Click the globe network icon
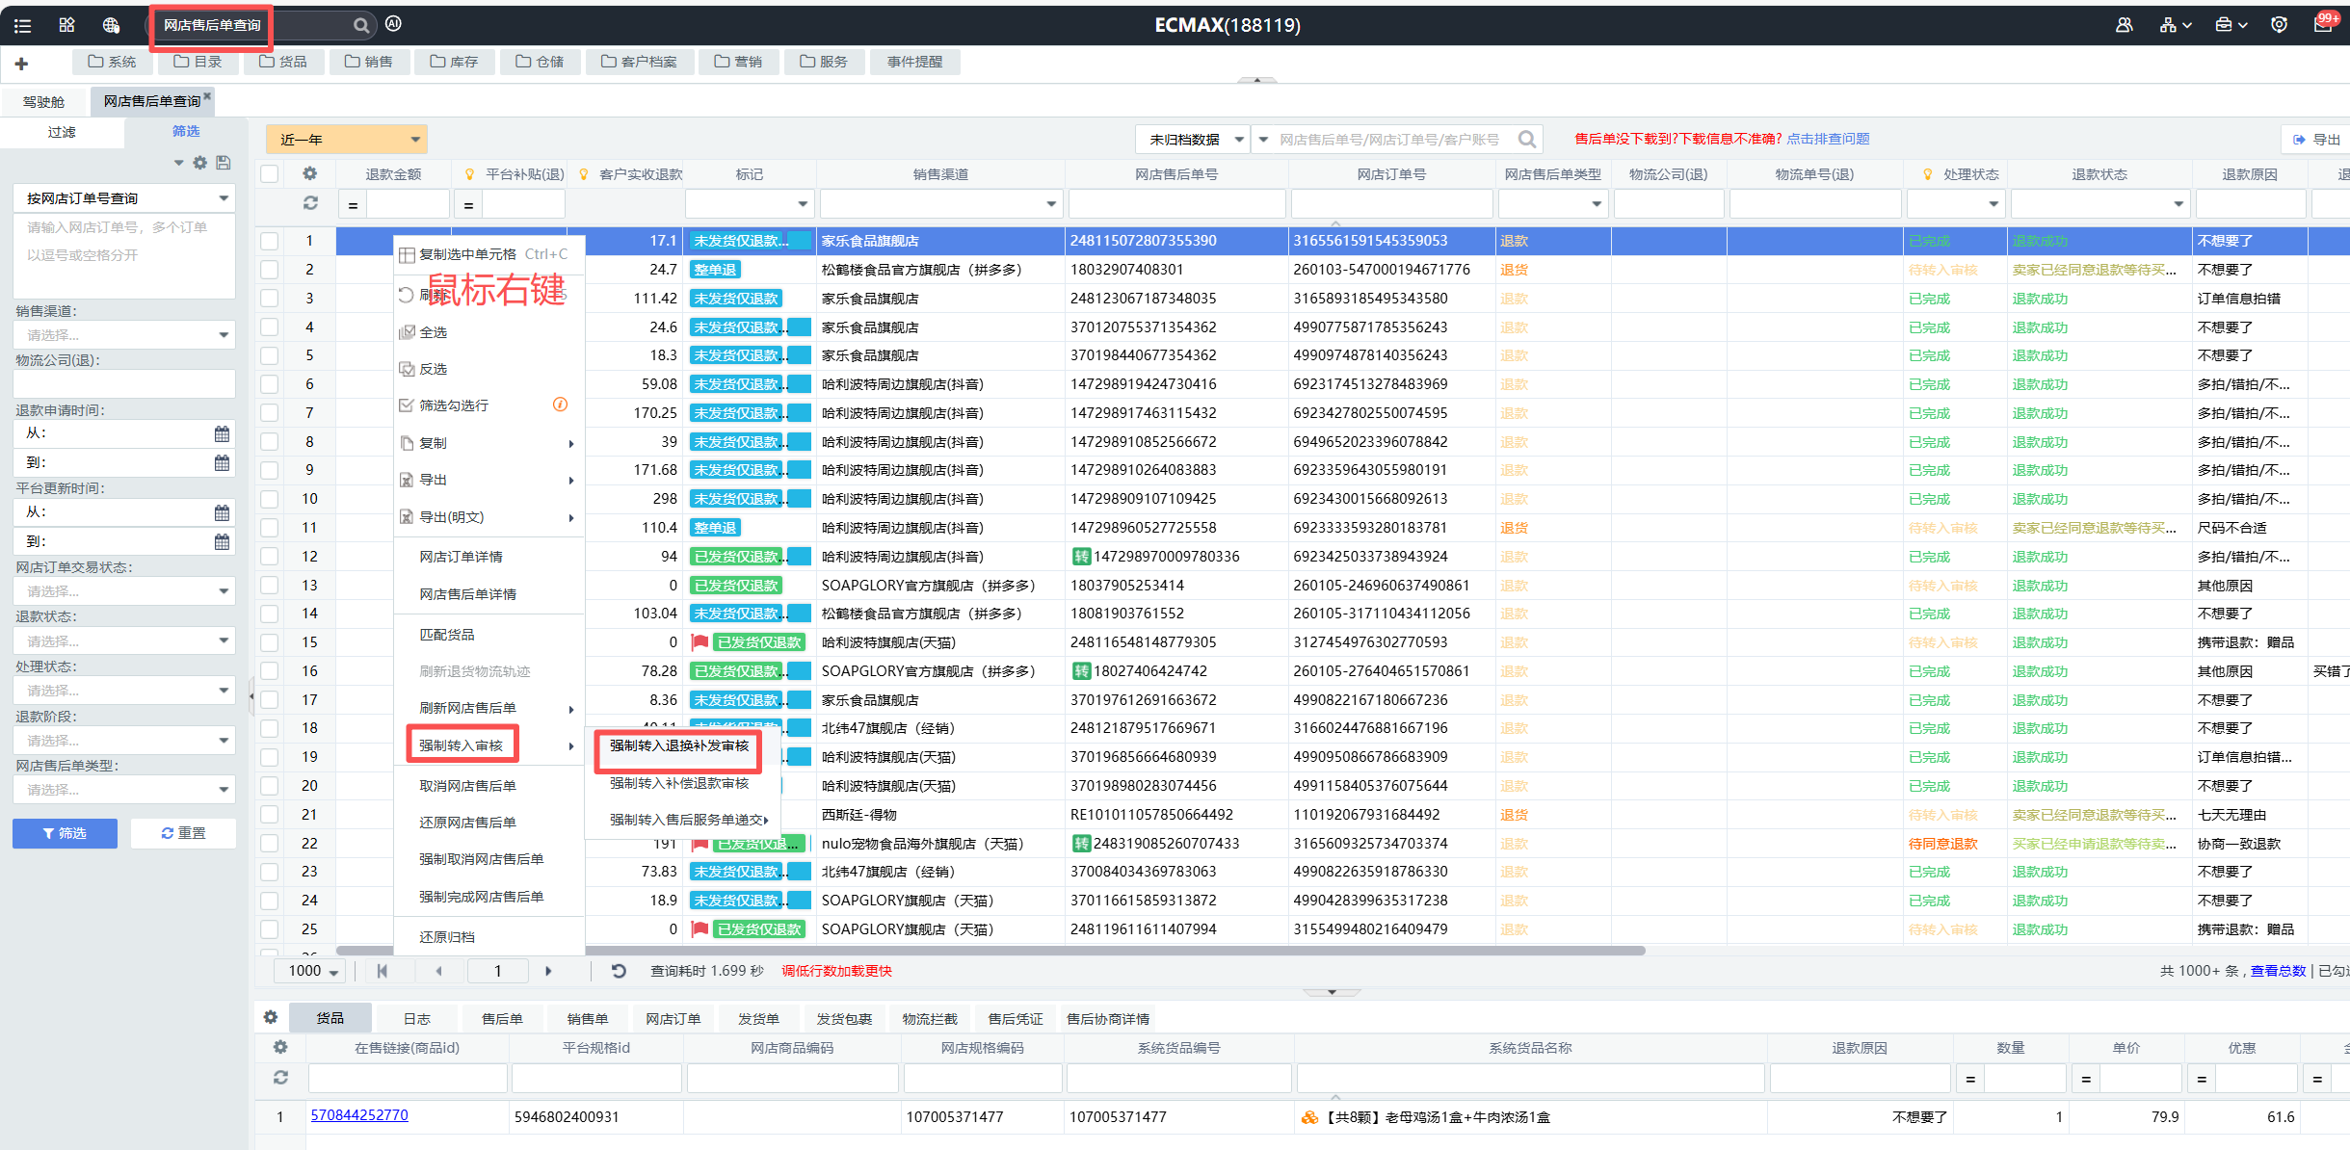2350x1150 pixels. coord(111,25)
